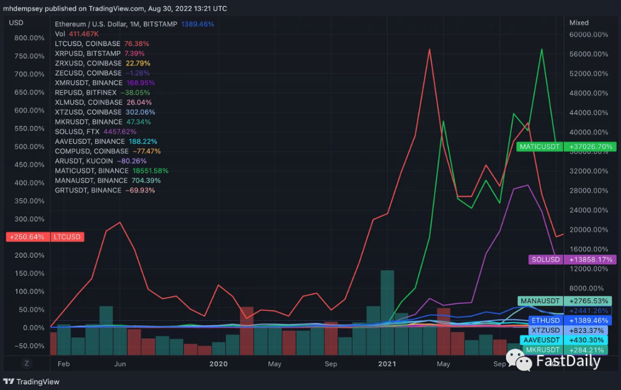Select the AAVEUSDT, BINANCE legend entry
This screenshot has width=621, height=390.
click(x=106, y=142)
